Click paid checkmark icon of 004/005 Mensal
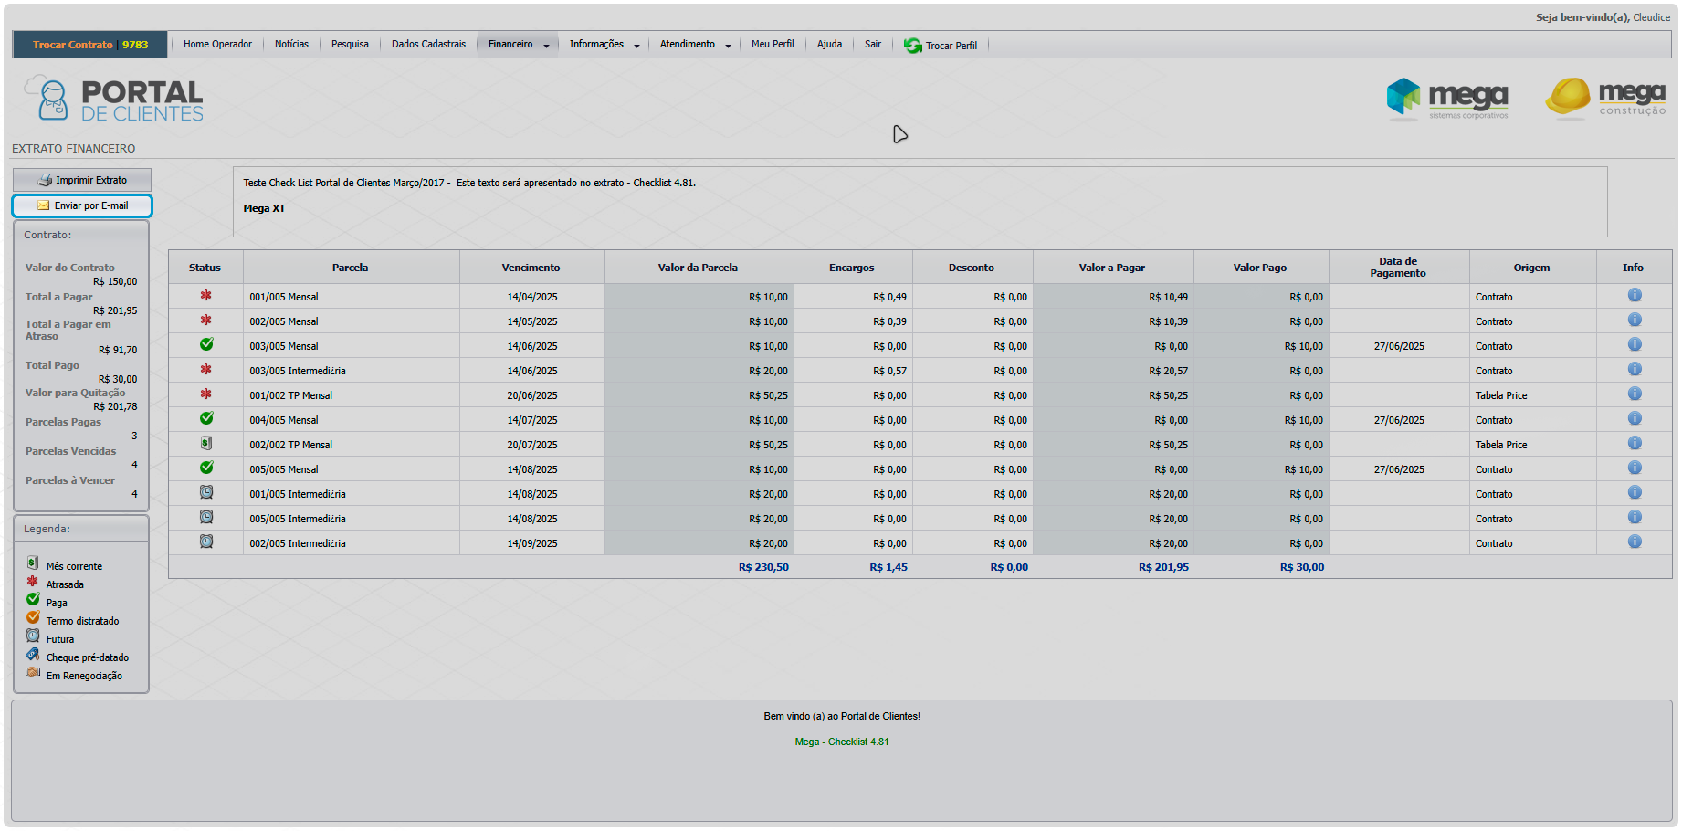This screenshot has width=1682, height=831. (x=206, y=419)
